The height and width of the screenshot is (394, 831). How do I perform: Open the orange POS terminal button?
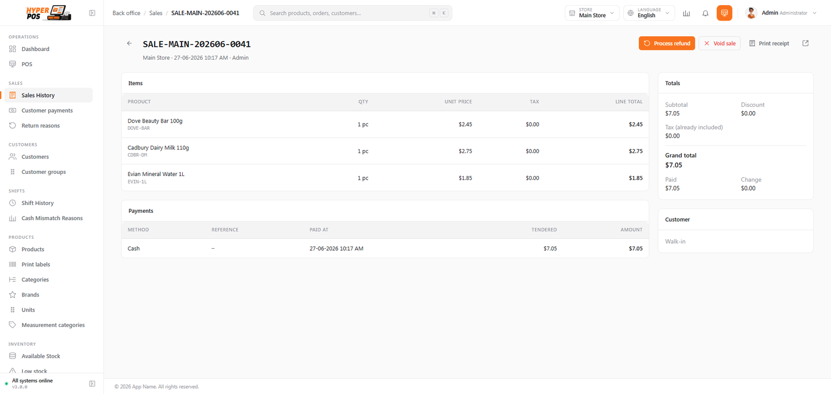(725, 13)
